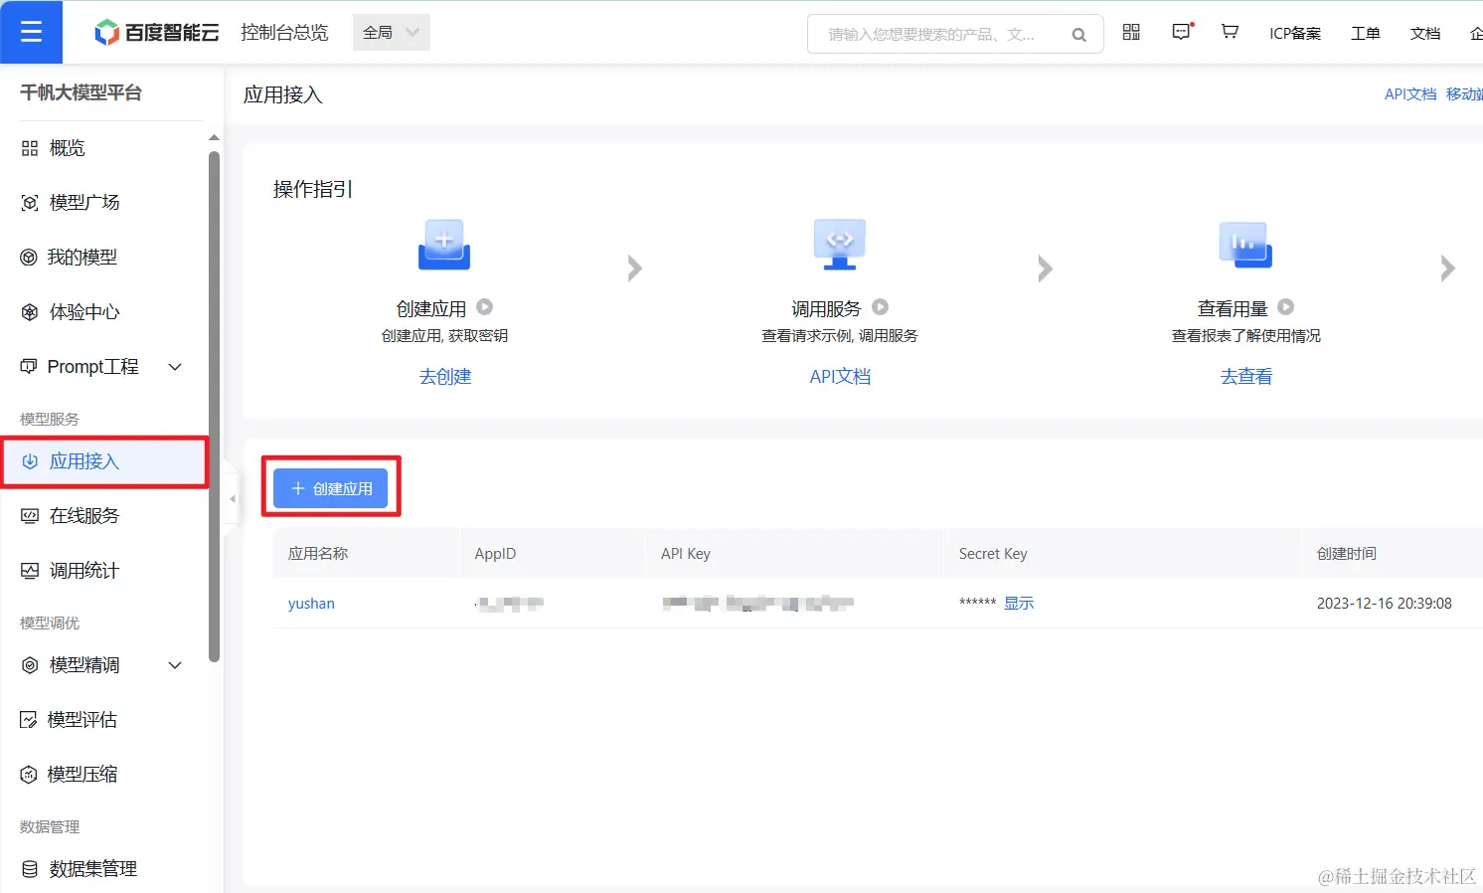Click the Baidu AI Cloud logo
Image resolution: width=1483 pixels, height=893 pixels.
(156, 33)
